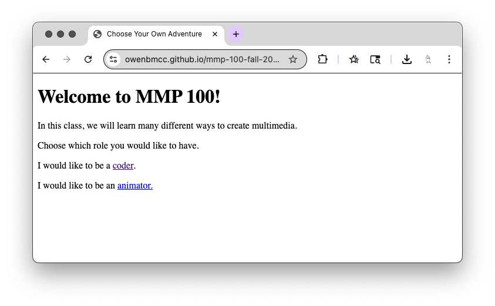
Task: Close the Choose Your Own Adventure tab
Action: pyautogui.click(x=215, y=34)
